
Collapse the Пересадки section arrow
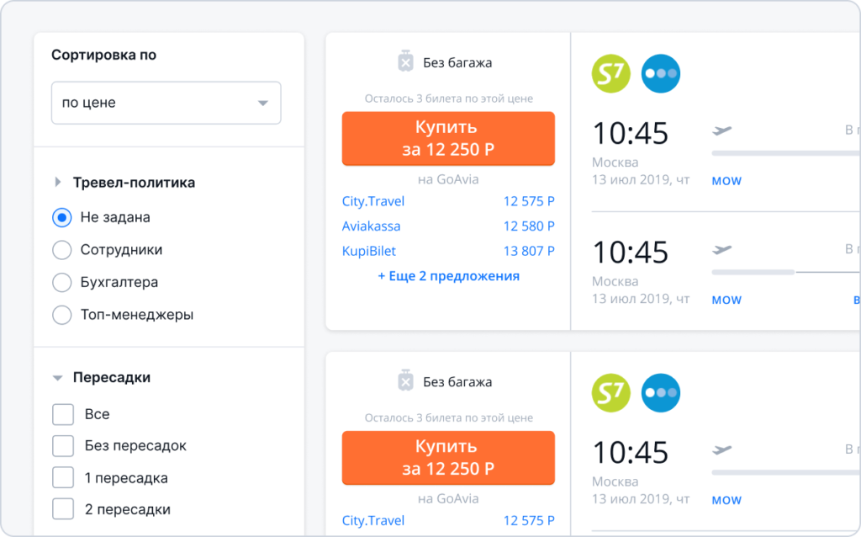[x=58, y=378]
